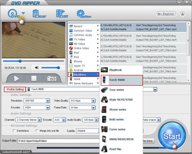Choose Pearl Flip device profile
The height and width of the screenshot is (154, 192).
pyautogui.click(x=121, y=149)
